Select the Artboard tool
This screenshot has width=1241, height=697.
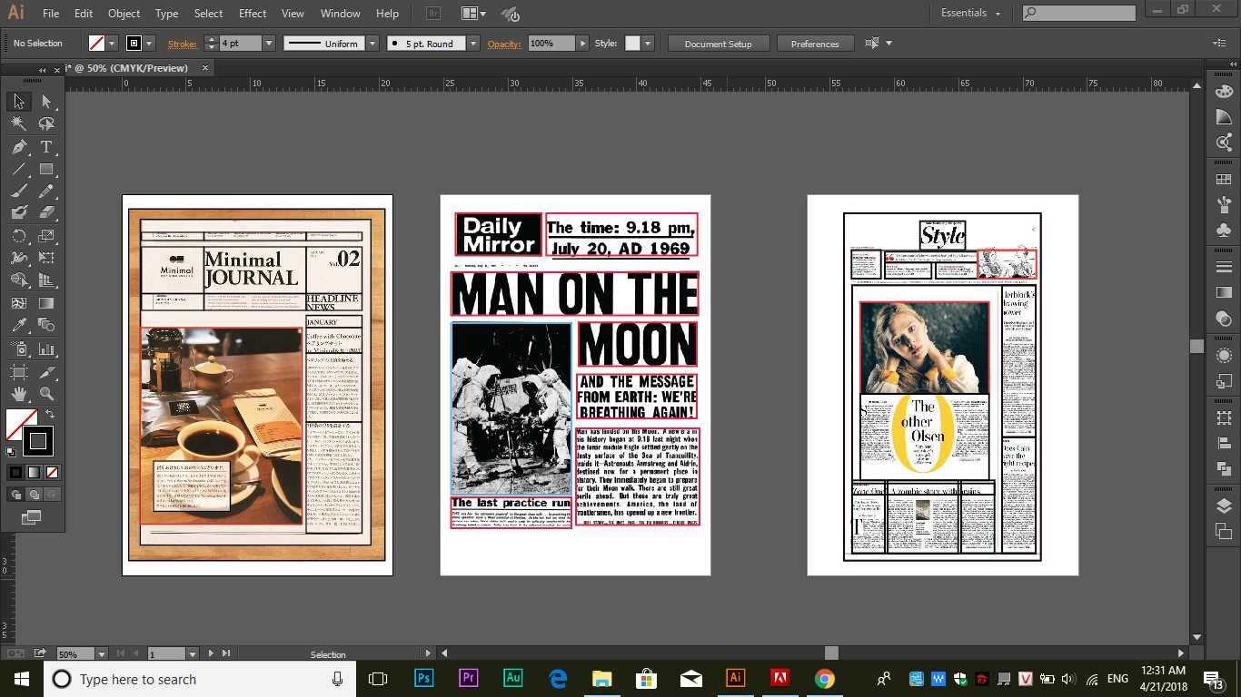pos(19,371)
